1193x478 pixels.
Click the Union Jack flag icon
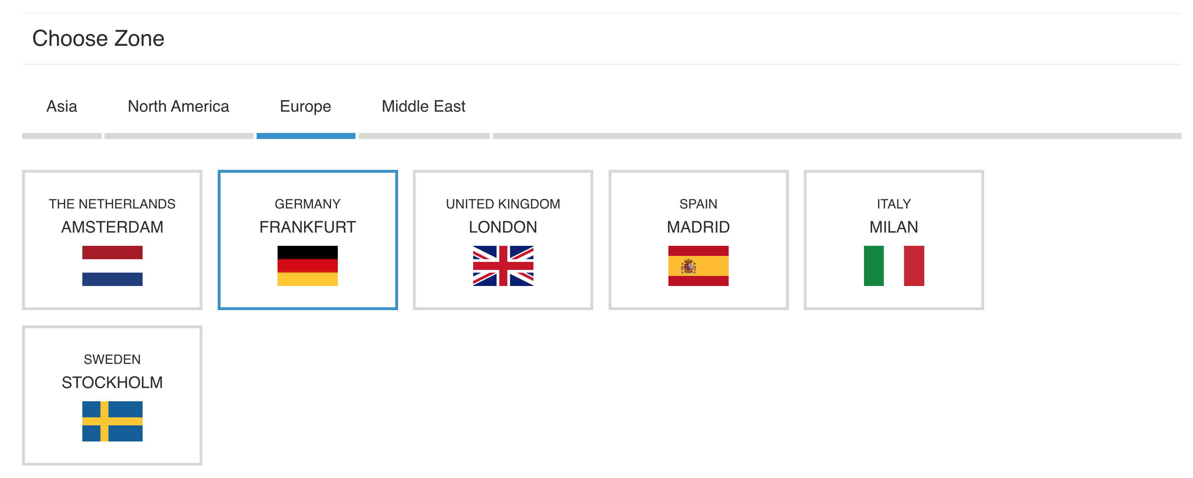click(503, 266)
